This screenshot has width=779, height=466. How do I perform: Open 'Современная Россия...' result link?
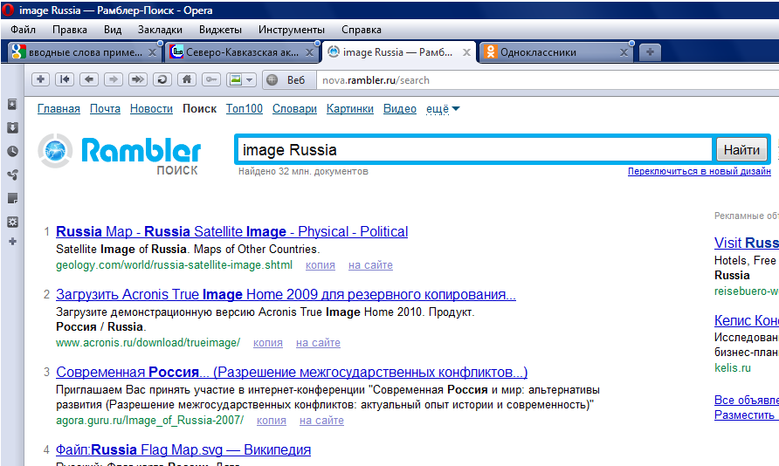pos(292,373)
